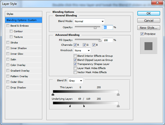This screenshot has height=125, width=165.
Task: Open the Blend Mode dropdown
Action: click(x=89, y=21)
